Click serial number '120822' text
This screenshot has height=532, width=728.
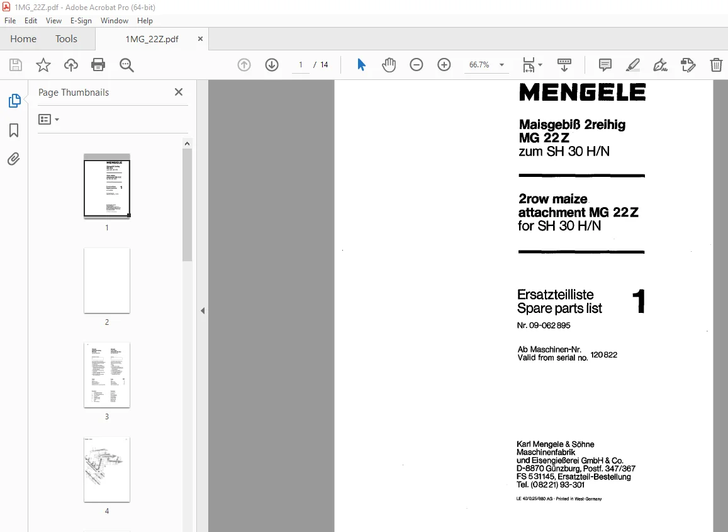pos(603,354)
